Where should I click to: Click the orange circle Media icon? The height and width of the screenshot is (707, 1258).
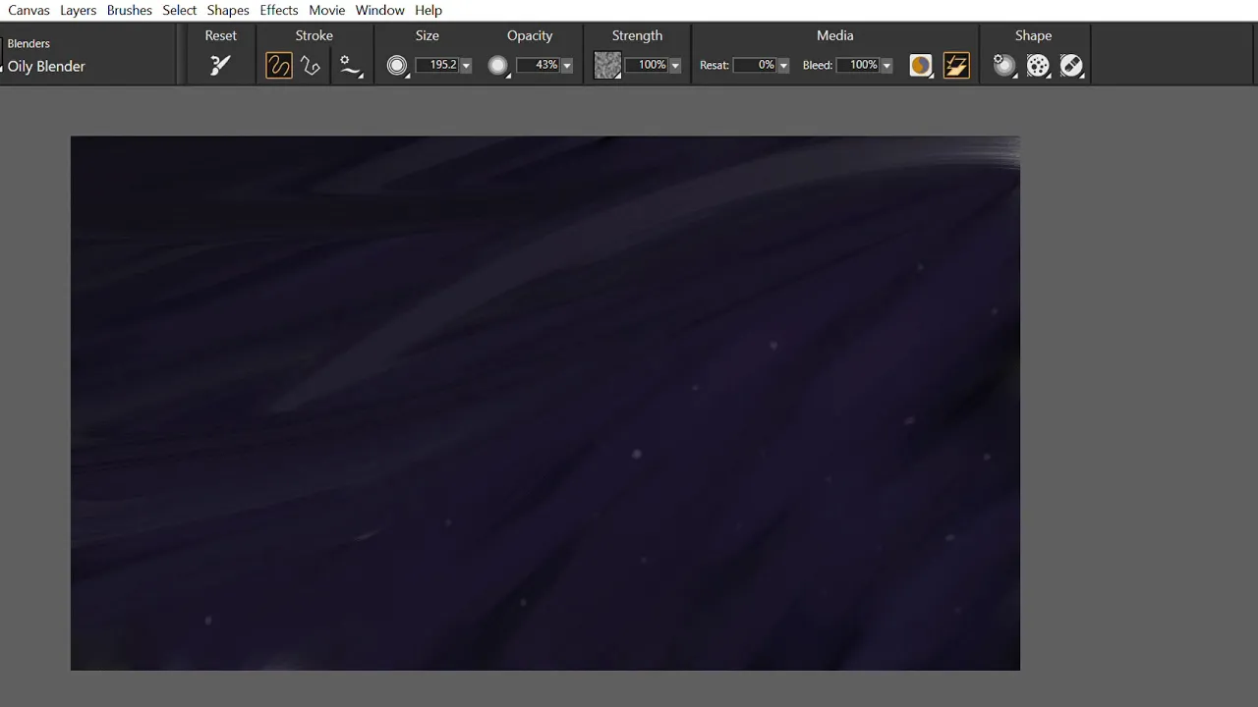[920, 66]
